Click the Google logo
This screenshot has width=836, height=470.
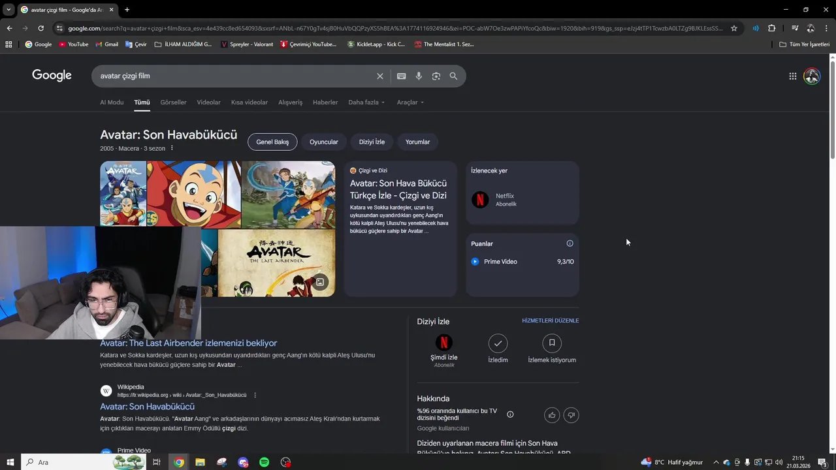[x=52, y=76]
